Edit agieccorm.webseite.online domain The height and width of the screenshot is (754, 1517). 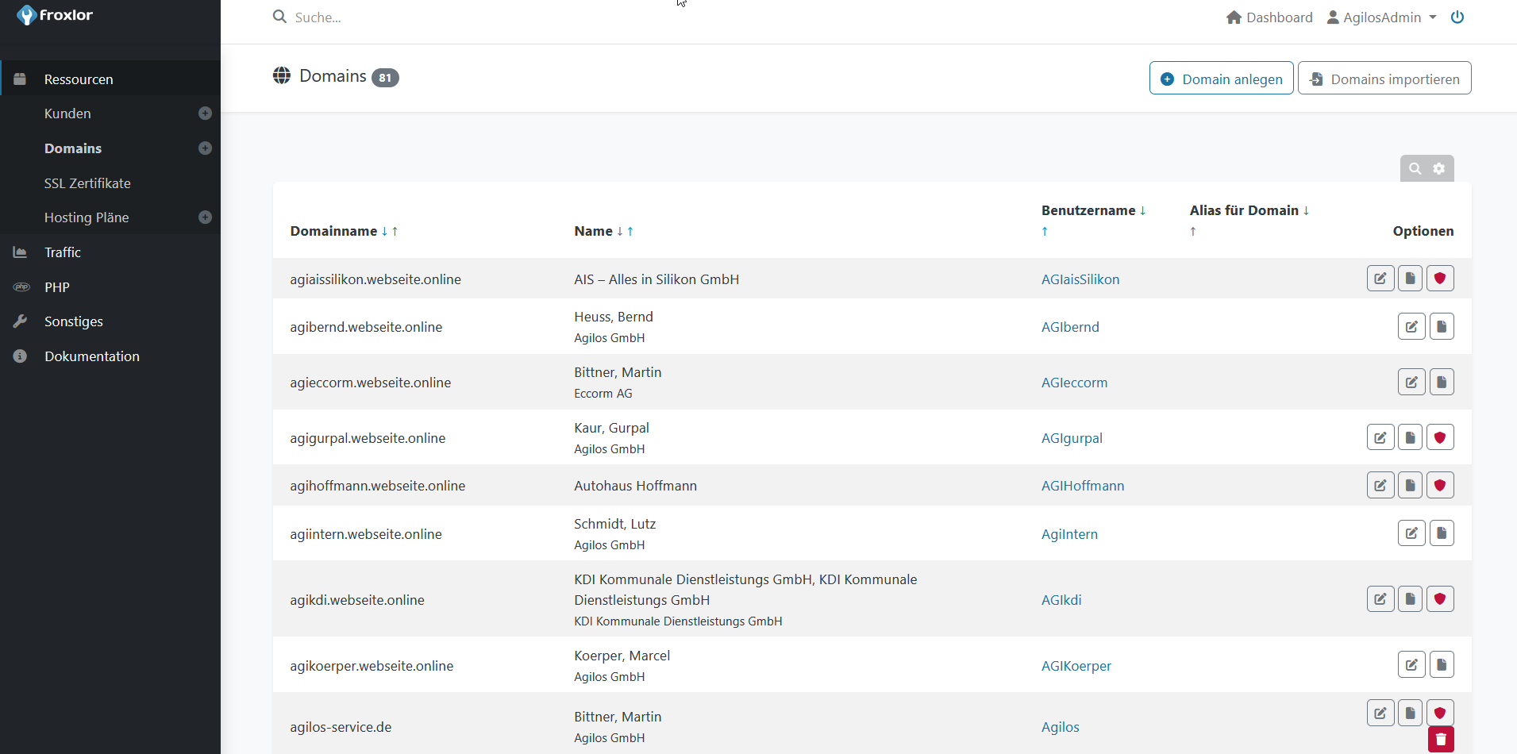(x=1411, y=382)
